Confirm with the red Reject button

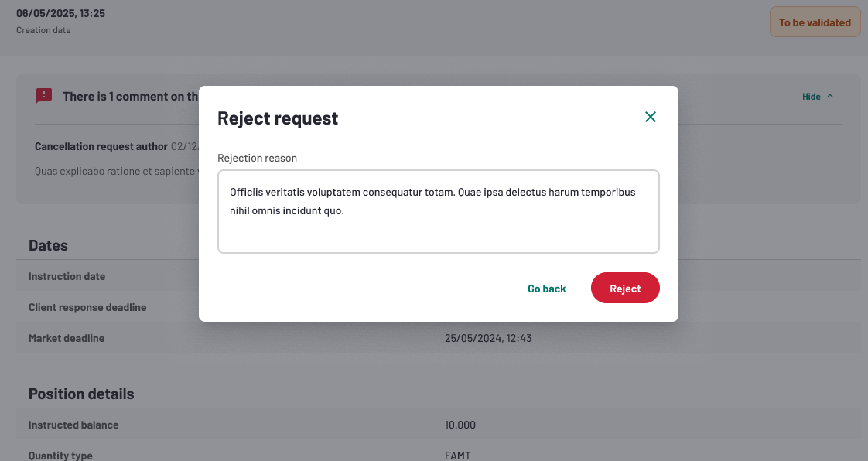[x=625, y=288]
